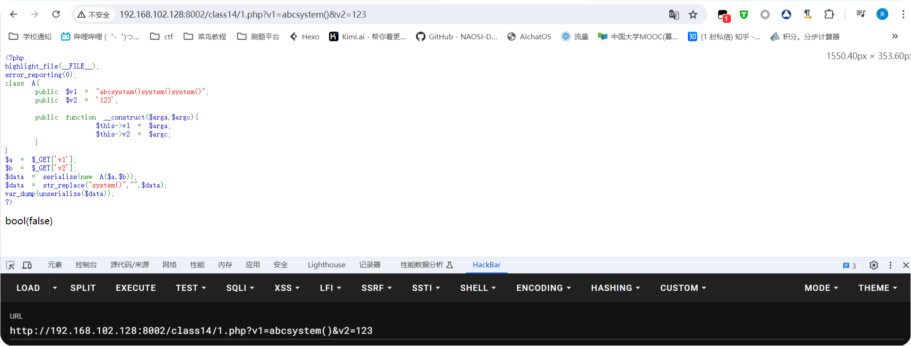Screen dimensions: 911x346
Task: Open the ENCODING dropdown in HackBar
Action: 543,288
